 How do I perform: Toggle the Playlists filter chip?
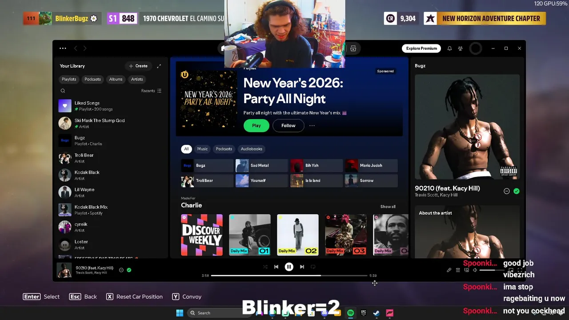[x=69, y=79]
